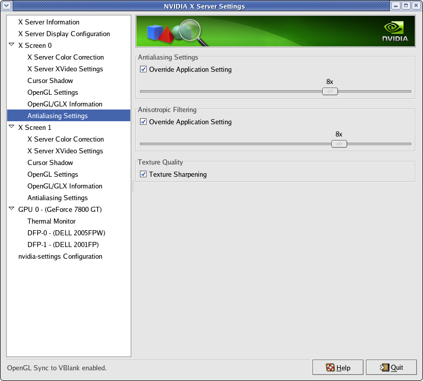Click the OpenGL Sync to VBlank enabled status text
The width and height of the screenshot is (423, 381).
point(57,368)
